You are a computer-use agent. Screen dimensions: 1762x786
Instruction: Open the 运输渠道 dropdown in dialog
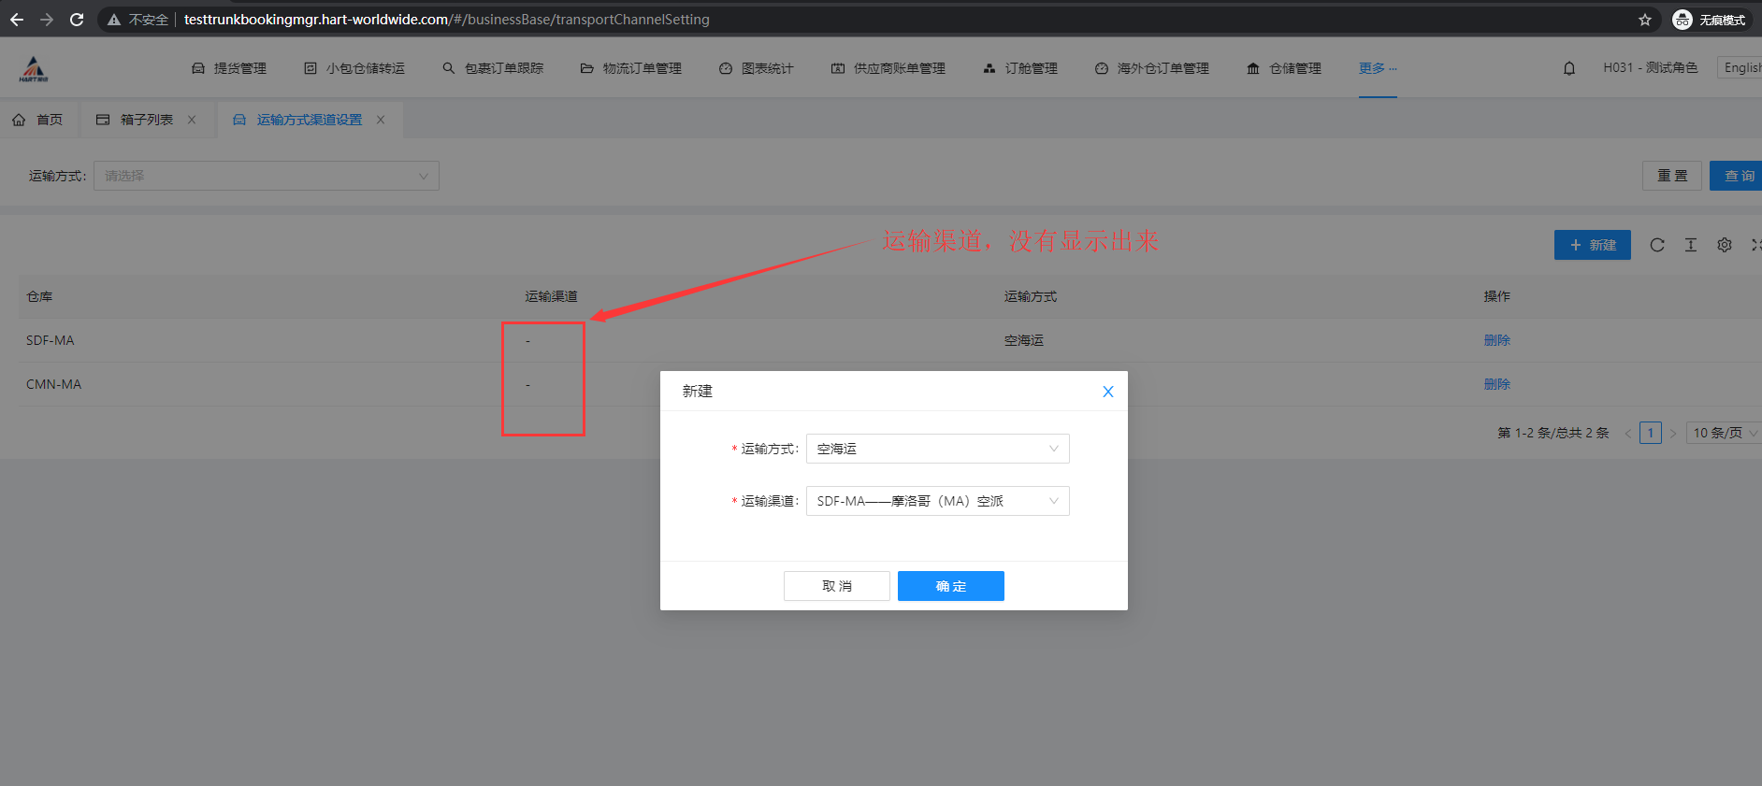pyautogui.click(x=937, y=501)
